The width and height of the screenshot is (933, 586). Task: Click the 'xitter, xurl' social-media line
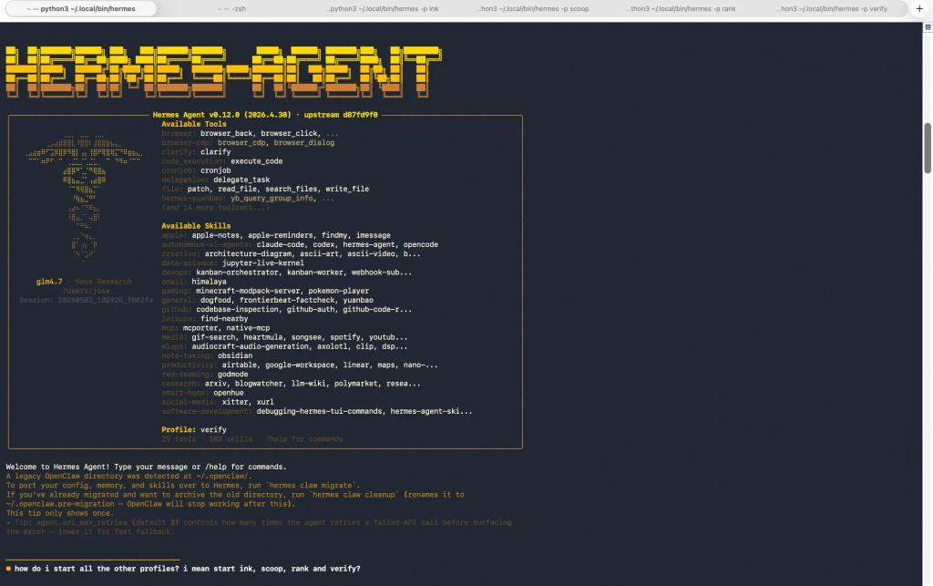[218, 402]
